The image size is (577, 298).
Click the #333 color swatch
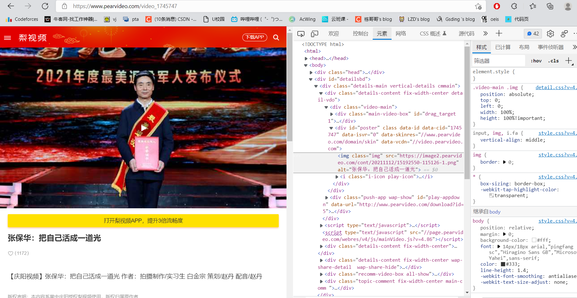[503, 264]
